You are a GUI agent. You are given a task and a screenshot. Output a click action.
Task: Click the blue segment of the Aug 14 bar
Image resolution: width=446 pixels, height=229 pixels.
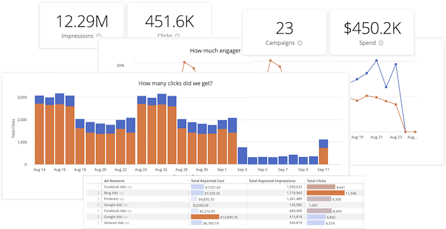pos(39,100)
